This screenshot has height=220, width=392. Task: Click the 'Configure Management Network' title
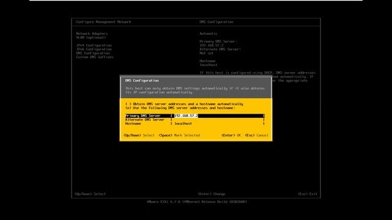pyautogui.click(x=104, y=22)
